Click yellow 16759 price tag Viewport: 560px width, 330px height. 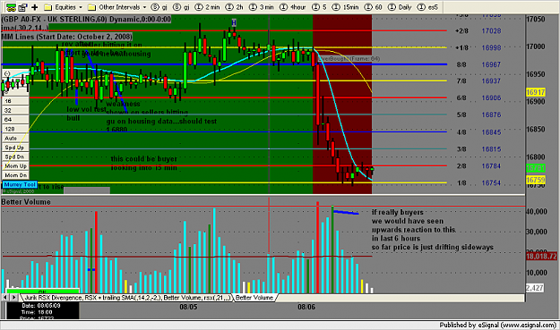pos(536,181)
